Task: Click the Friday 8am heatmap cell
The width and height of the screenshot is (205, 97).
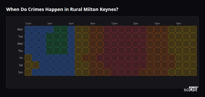Action: [86, 58]
